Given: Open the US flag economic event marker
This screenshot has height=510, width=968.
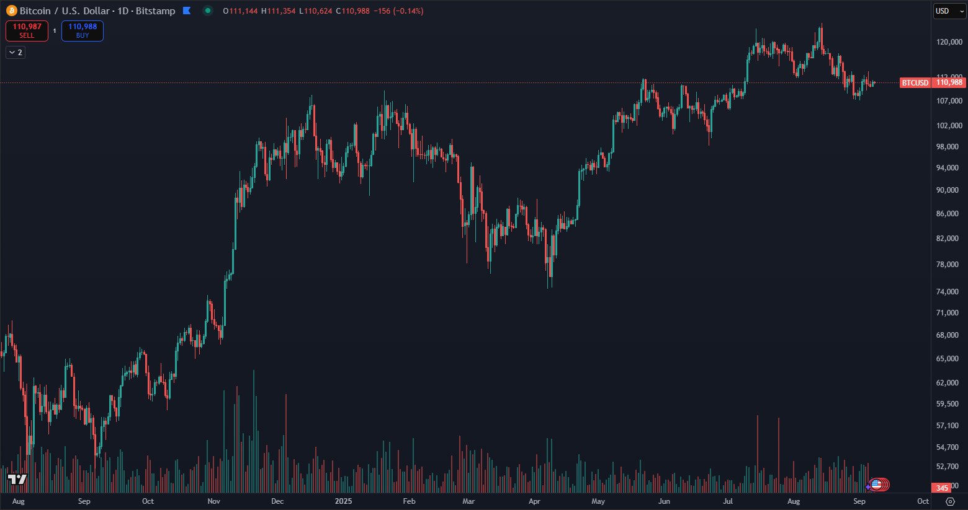Looking at the screenshot, I should pyautogui.click(x=877, y=484).
